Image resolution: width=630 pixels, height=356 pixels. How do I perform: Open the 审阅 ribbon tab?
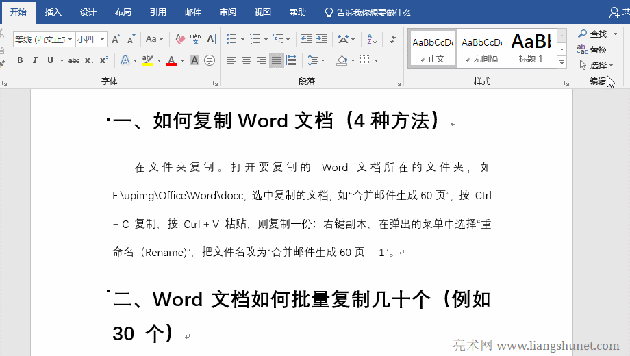click(x=228, y=12)
